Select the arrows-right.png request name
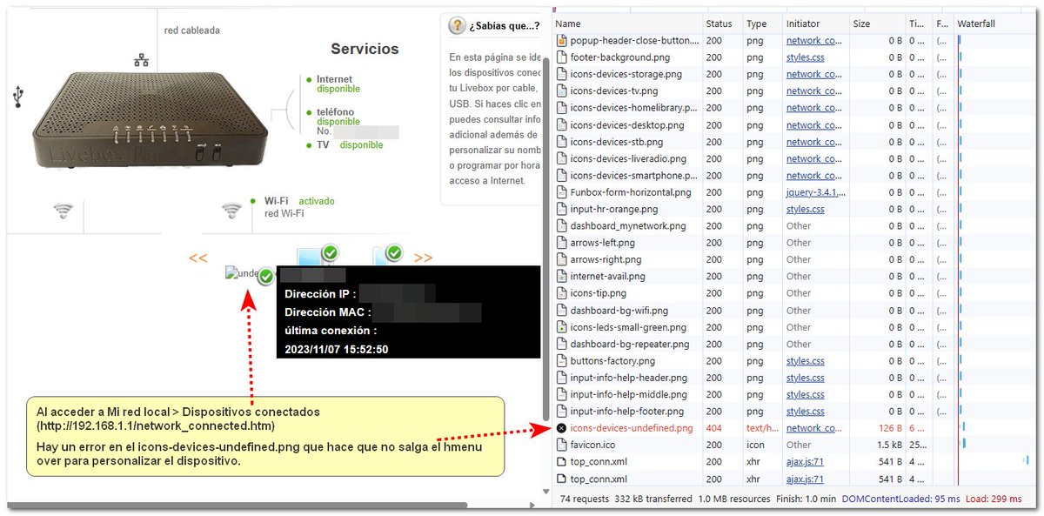 click(606, 259)
